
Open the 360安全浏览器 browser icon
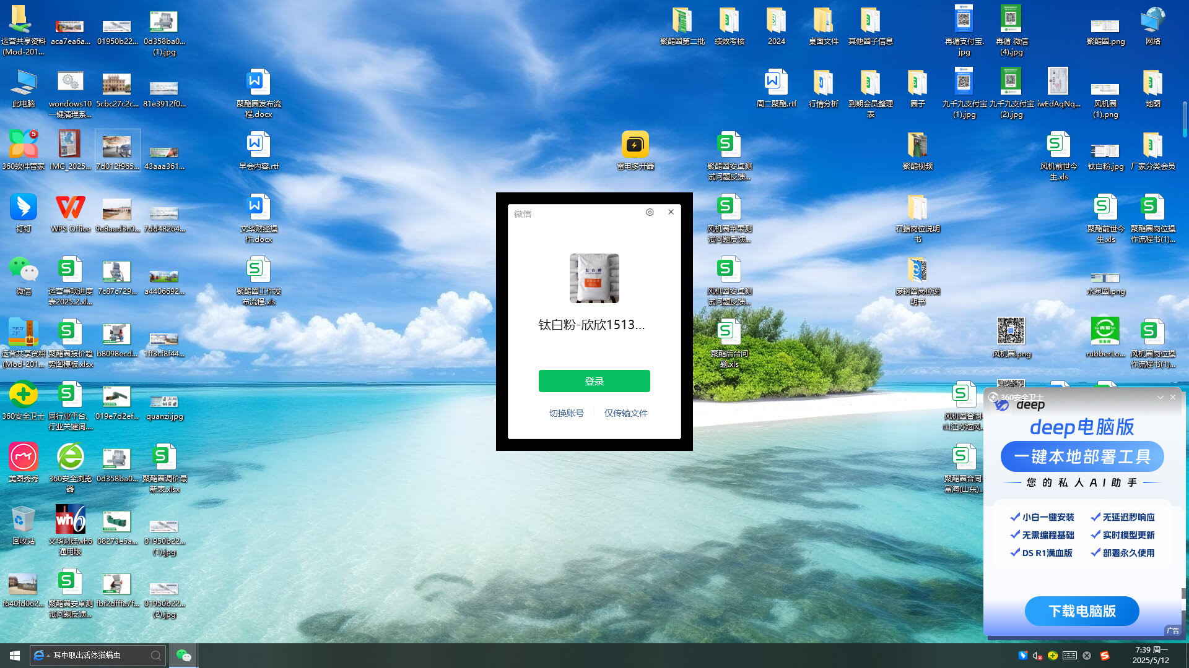point(71,458)
